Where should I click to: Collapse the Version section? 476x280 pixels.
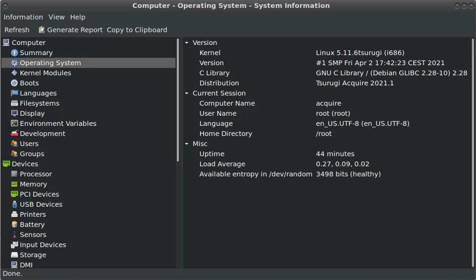pyautogui.click(x=186, y=43)
